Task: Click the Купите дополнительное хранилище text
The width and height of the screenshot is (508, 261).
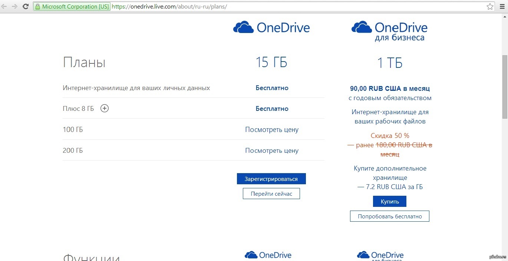Action: (x=390, y=173)
